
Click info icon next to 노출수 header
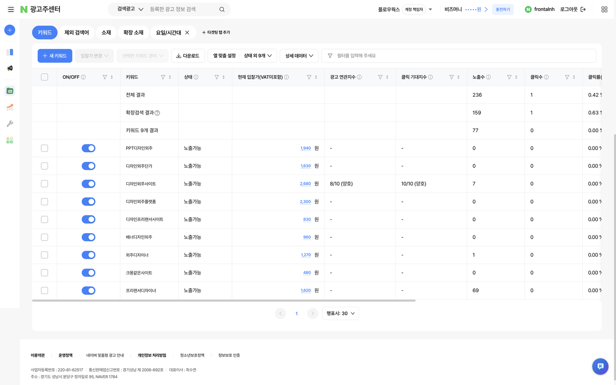tap(489, 77)
